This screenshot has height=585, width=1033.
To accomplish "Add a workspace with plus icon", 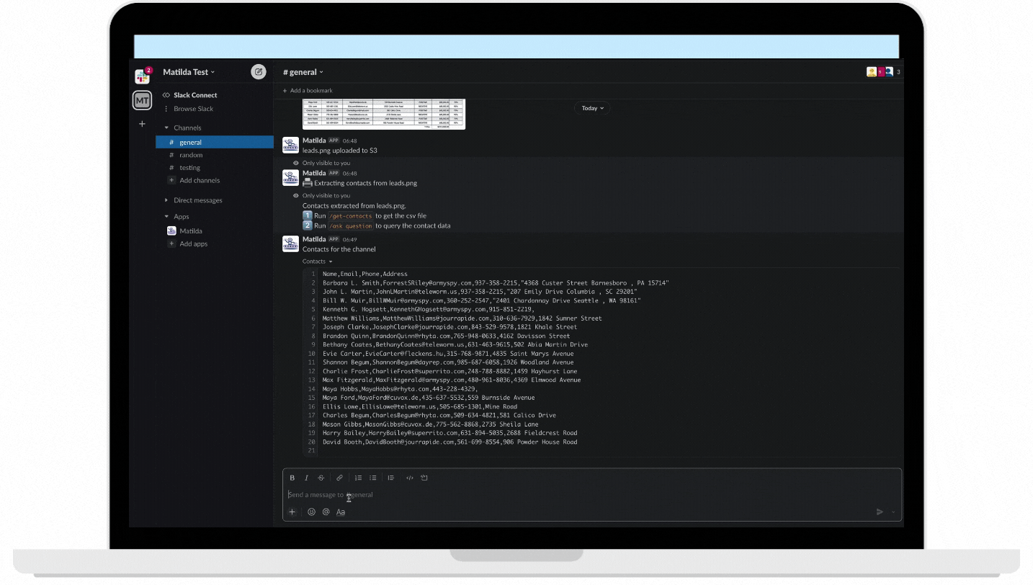I will tap(142, 124).
